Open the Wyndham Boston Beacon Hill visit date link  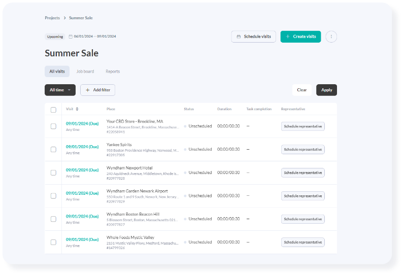pyautogui.click(x=82, y=217)
